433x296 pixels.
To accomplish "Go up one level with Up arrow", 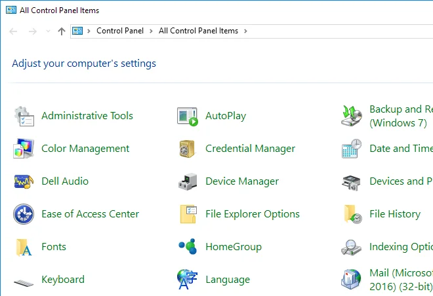I will [62, 31].
